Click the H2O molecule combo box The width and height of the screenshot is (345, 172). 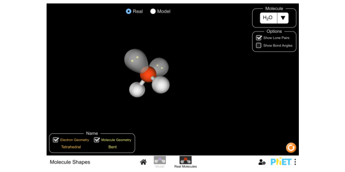pyautogui.click(x=268, y=18)
